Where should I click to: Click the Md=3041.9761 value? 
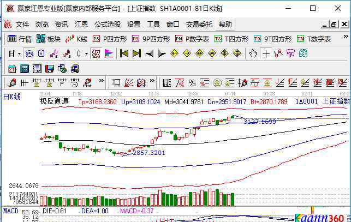coord(183,102)
